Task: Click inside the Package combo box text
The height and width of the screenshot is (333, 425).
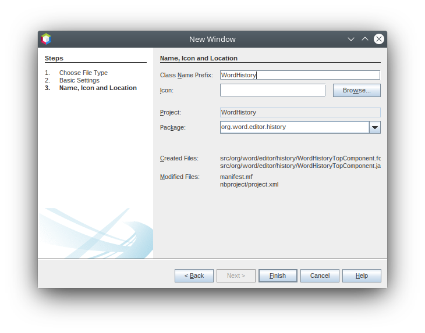Action: point(294,127)
